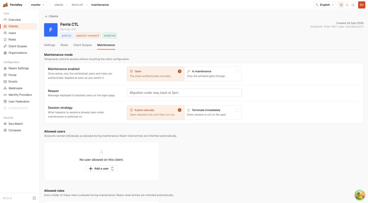Navigate to Organizations in the sidebar
Image resolution: width=368 pixels, height=203 pixels.
coord(20,53)
